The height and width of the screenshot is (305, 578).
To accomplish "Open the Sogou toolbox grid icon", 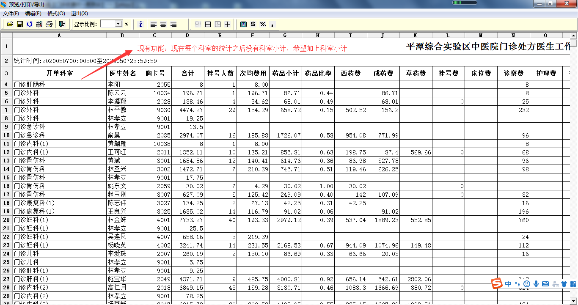I will (572, 284).
